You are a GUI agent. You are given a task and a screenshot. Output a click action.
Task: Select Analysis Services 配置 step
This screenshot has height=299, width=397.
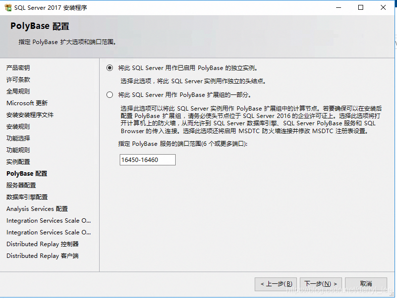click(x=37, y=209)
